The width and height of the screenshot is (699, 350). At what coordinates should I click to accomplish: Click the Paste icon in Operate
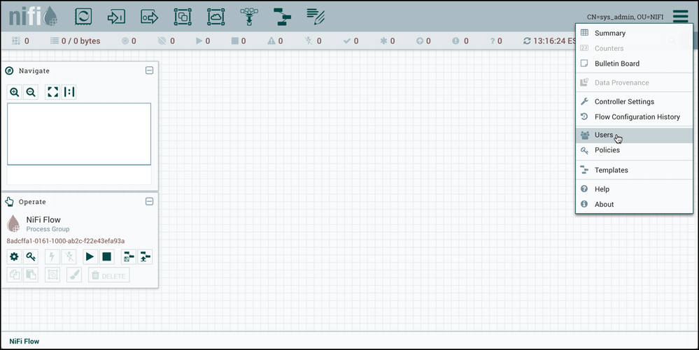(x=31, y=275)
